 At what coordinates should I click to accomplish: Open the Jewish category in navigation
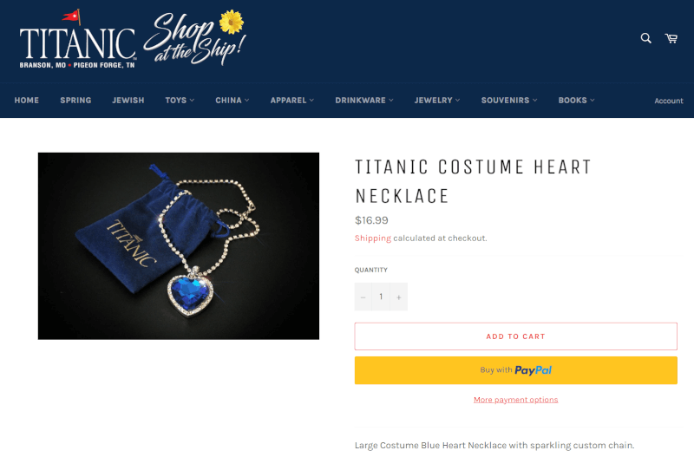pyautogui.click(x=128, y=101)
